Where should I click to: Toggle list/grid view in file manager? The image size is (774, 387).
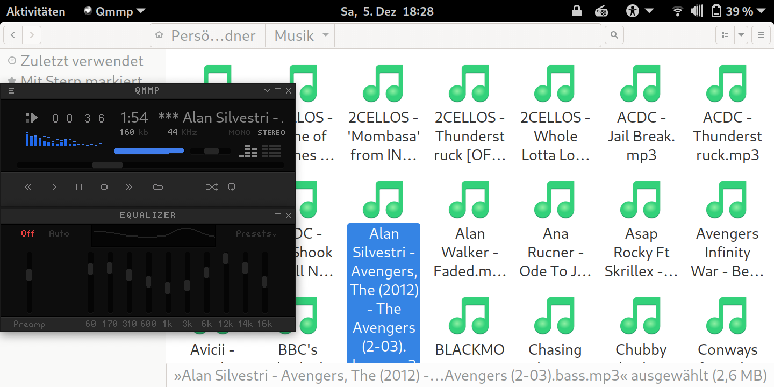[725, 35]
